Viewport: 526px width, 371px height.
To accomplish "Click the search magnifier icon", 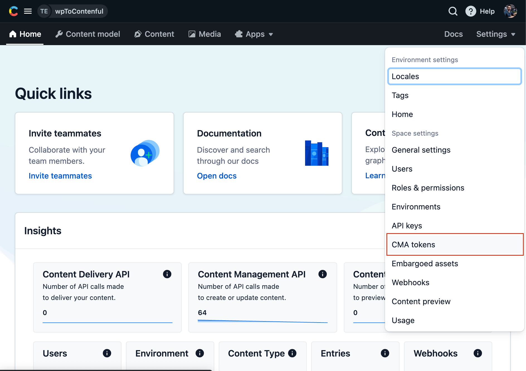I will (x=453, y=11).
